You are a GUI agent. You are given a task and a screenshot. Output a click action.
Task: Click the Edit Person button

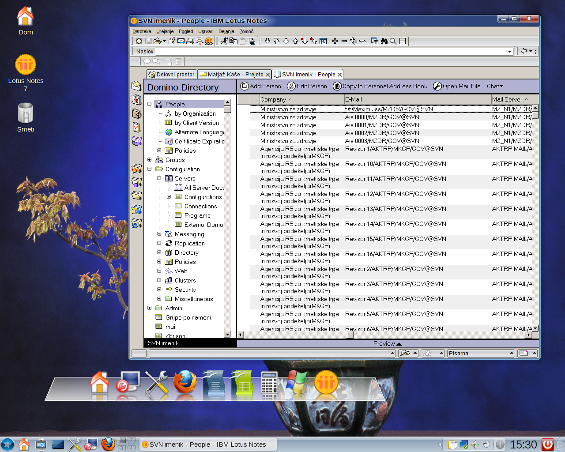click(307, 86)
